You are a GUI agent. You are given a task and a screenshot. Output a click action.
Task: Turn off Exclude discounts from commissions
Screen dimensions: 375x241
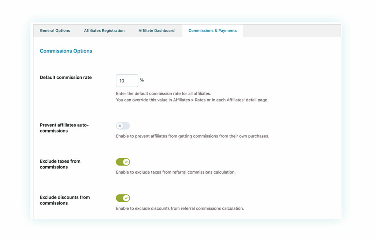click(x=123, y=198)
